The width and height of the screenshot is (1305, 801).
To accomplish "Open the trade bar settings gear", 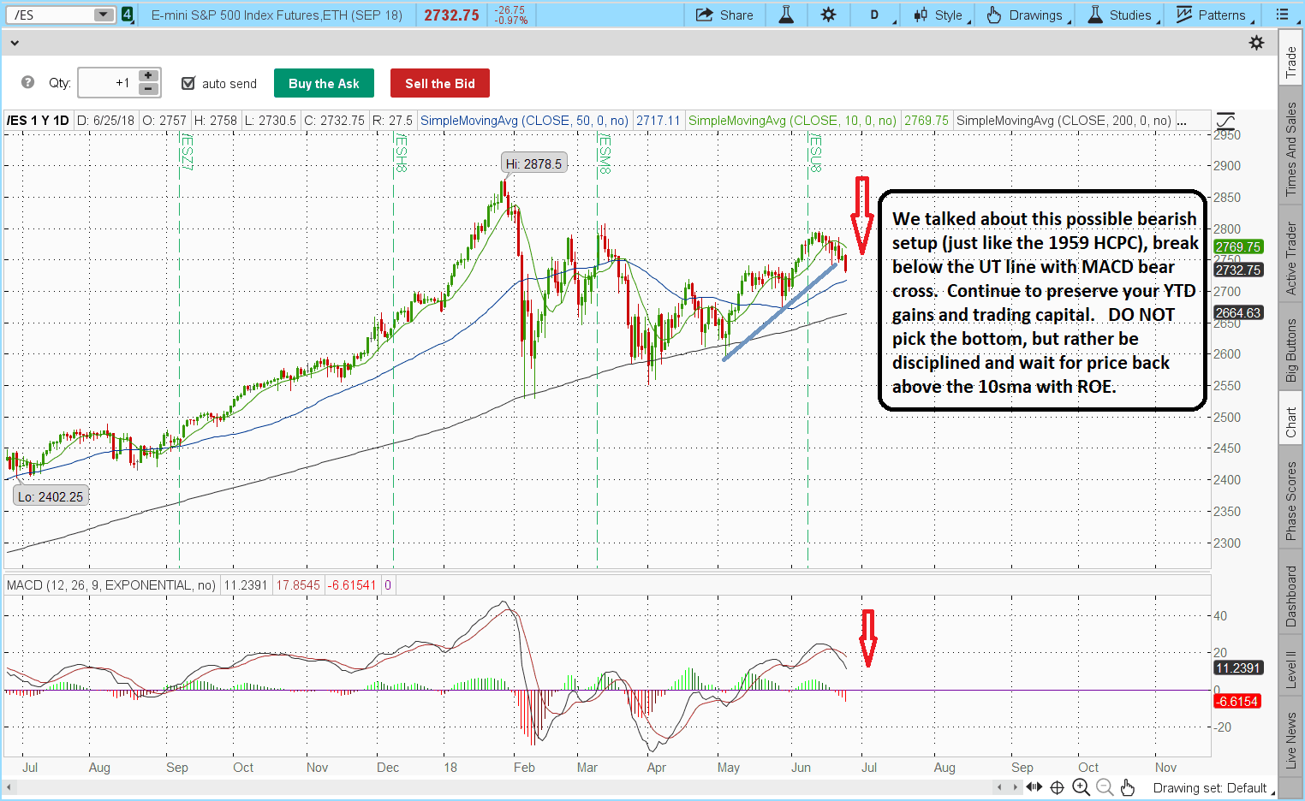I will tap(1256, 43).
